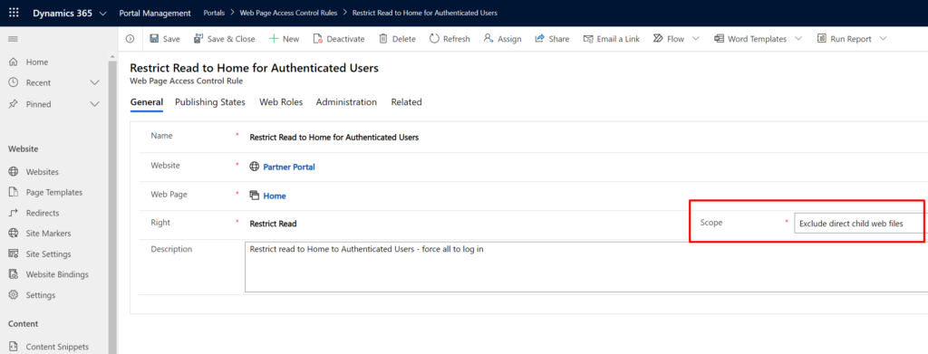Open Websites globe icon in sidebar
The width and height of the screenshot is (928, 354).
click(x=13, y=172)
